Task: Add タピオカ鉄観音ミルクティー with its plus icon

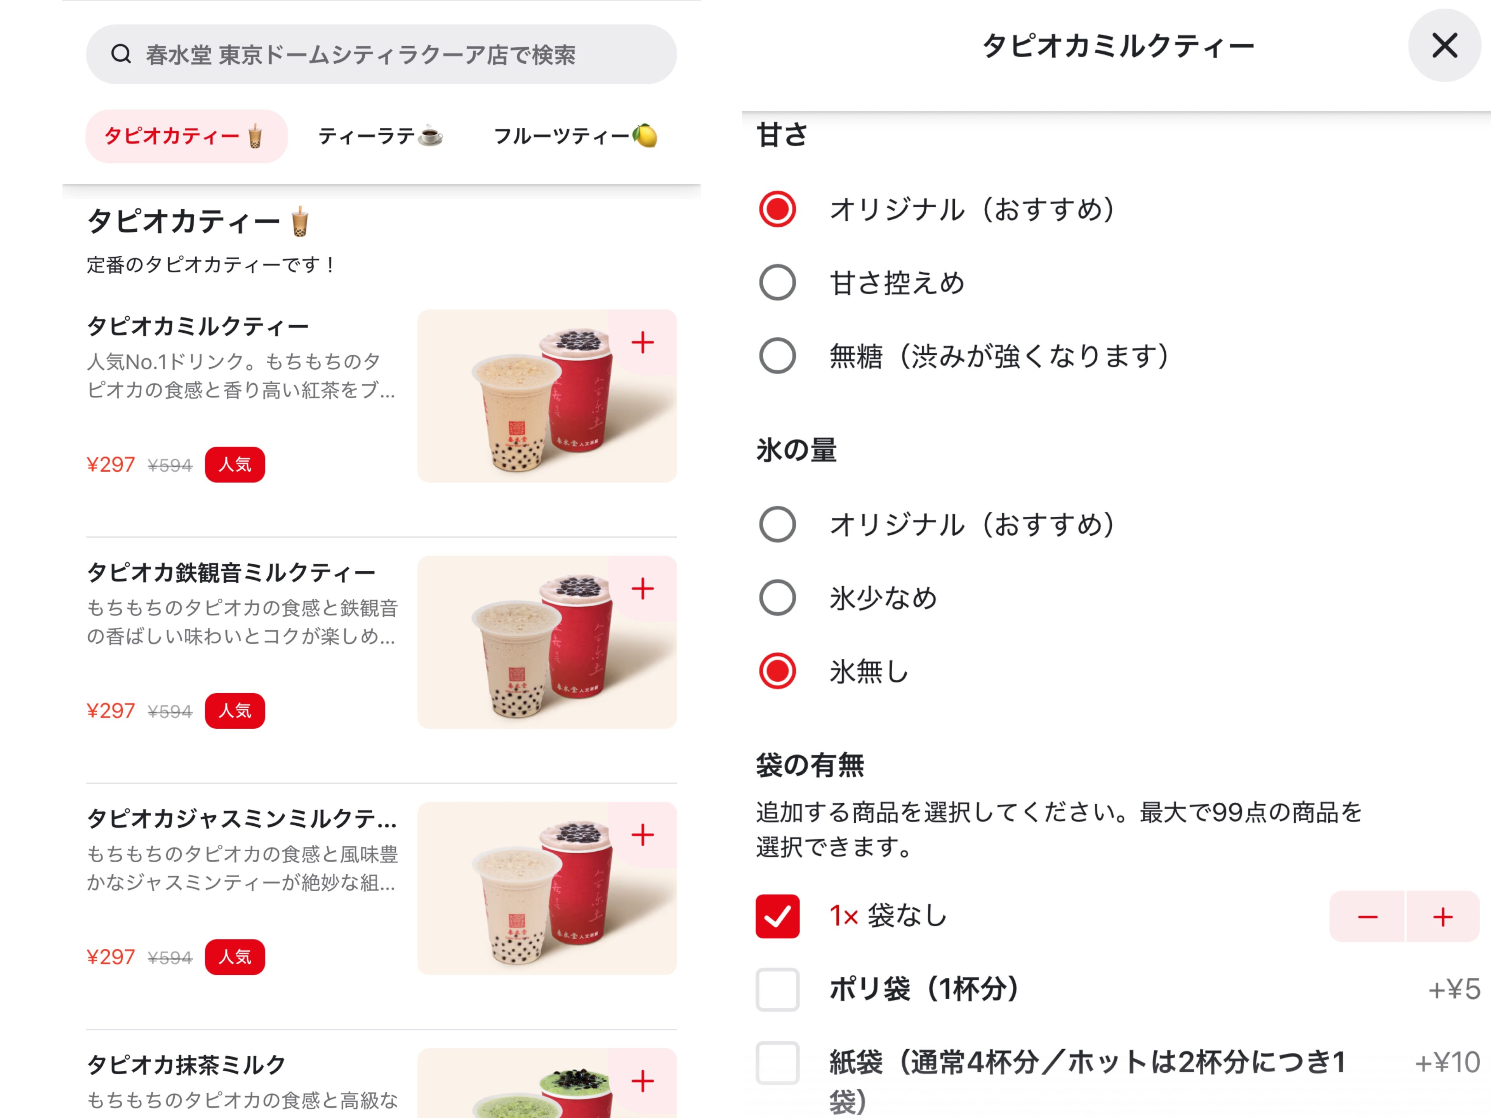Action: point(642,589)
